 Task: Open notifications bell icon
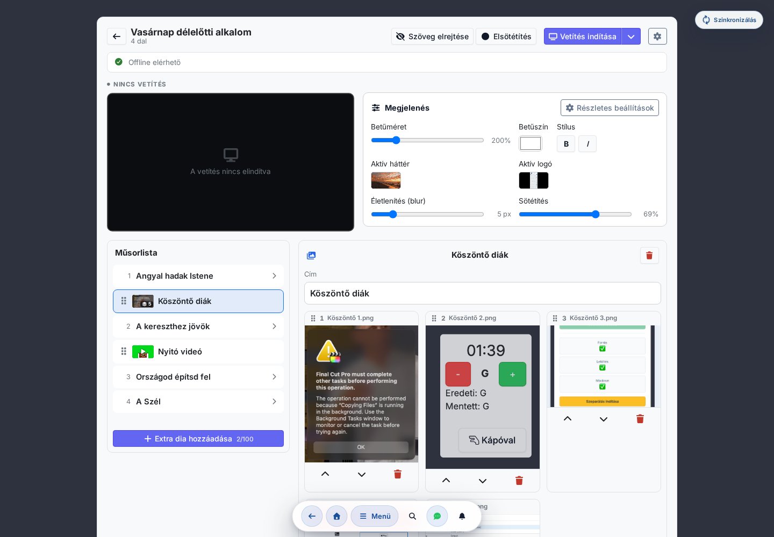point(462,516)
